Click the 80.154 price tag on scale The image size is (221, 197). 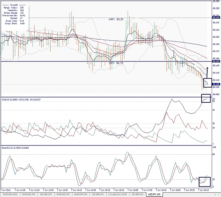[216, 61]
